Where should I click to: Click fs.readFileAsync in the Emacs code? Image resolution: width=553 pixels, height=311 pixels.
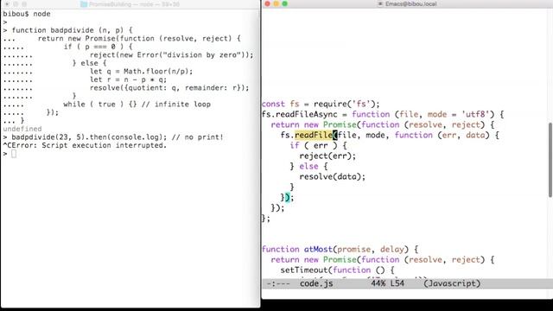pos(300,115)
